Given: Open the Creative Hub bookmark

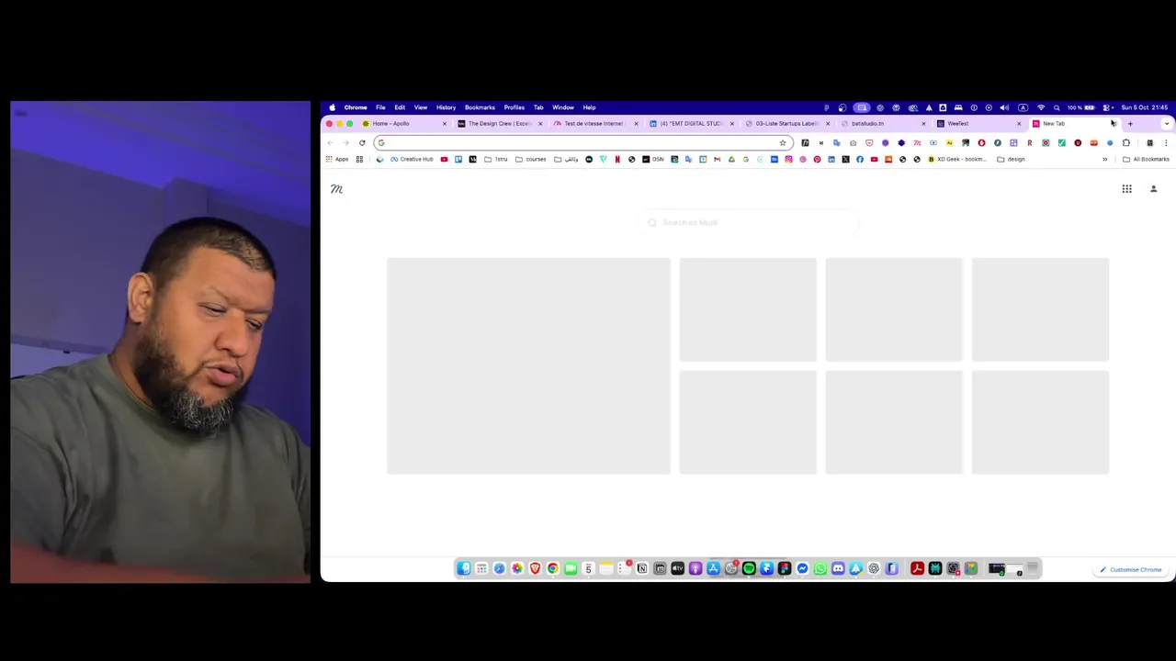Looking at the screenshot, I should pos(412,159).
